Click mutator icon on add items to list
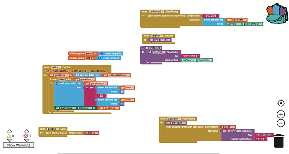Screen dimensions: 289x154 (57, 83)
